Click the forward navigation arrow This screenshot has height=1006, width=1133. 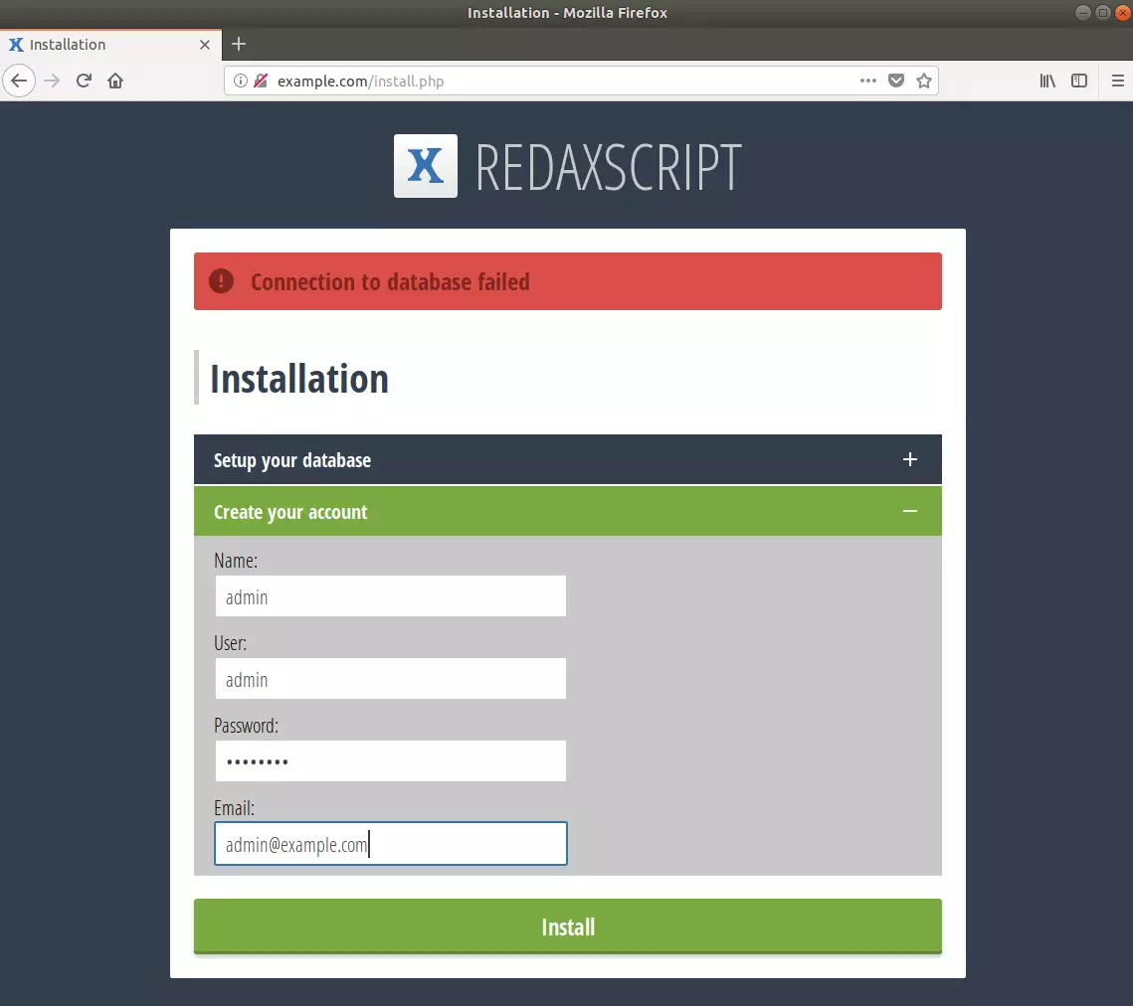coord(52,81)
